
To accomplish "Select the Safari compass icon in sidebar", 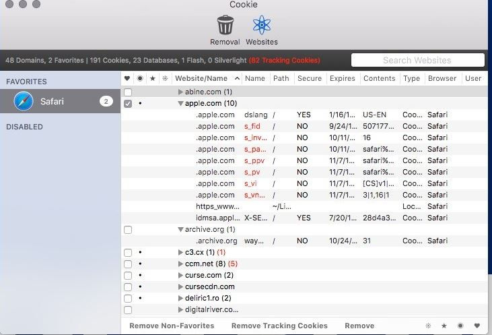I will click(24, 101).
